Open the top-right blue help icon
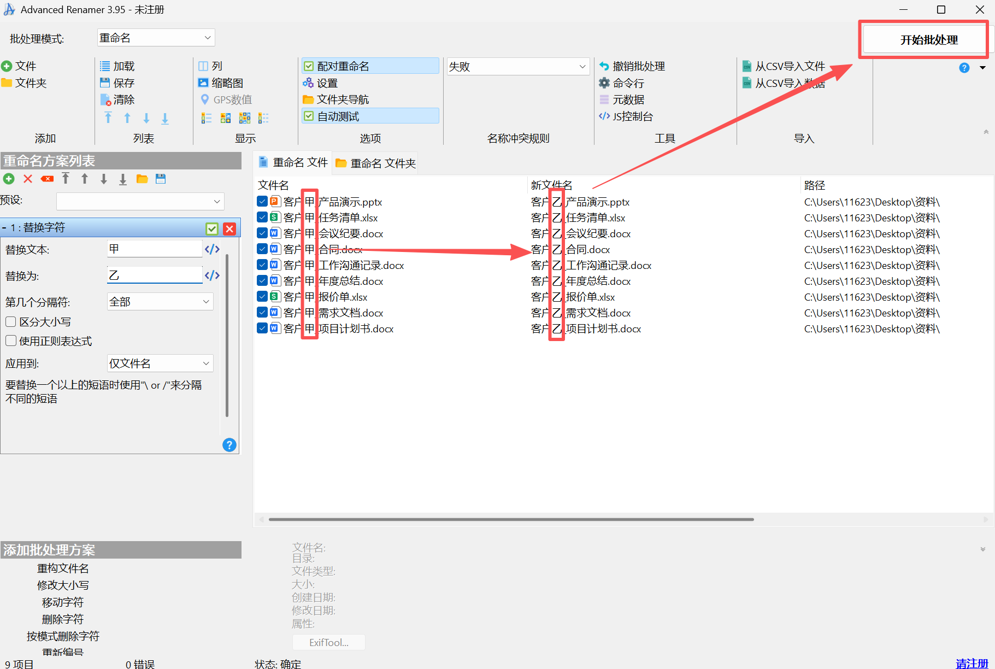Viewport: 995px width, 669px height. [964, 68]
